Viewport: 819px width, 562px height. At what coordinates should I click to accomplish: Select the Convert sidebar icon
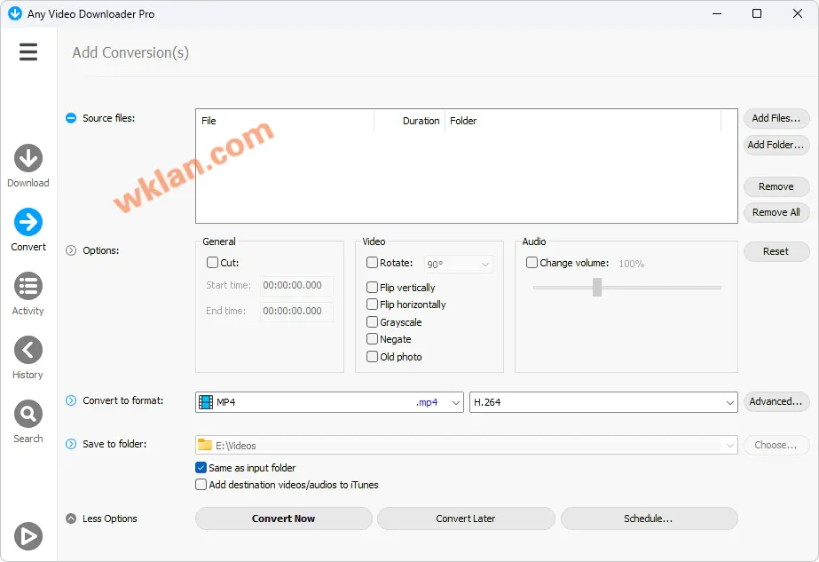28,222
